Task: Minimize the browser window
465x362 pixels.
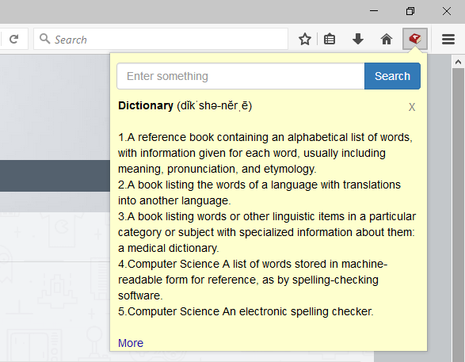Action: pyautogui.click(x=374, y=11)
